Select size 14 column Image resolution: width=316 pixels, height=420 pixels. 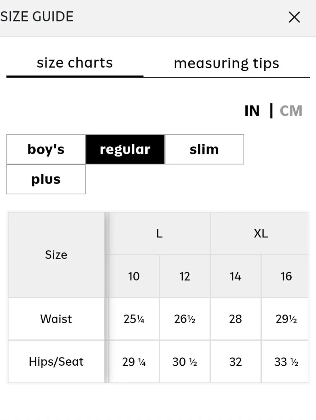235,276
